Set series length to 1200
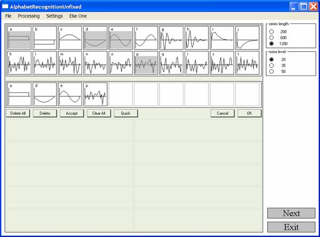Image resolution: width=320 pixels, height=237 pixels. [x=271, y=44]
